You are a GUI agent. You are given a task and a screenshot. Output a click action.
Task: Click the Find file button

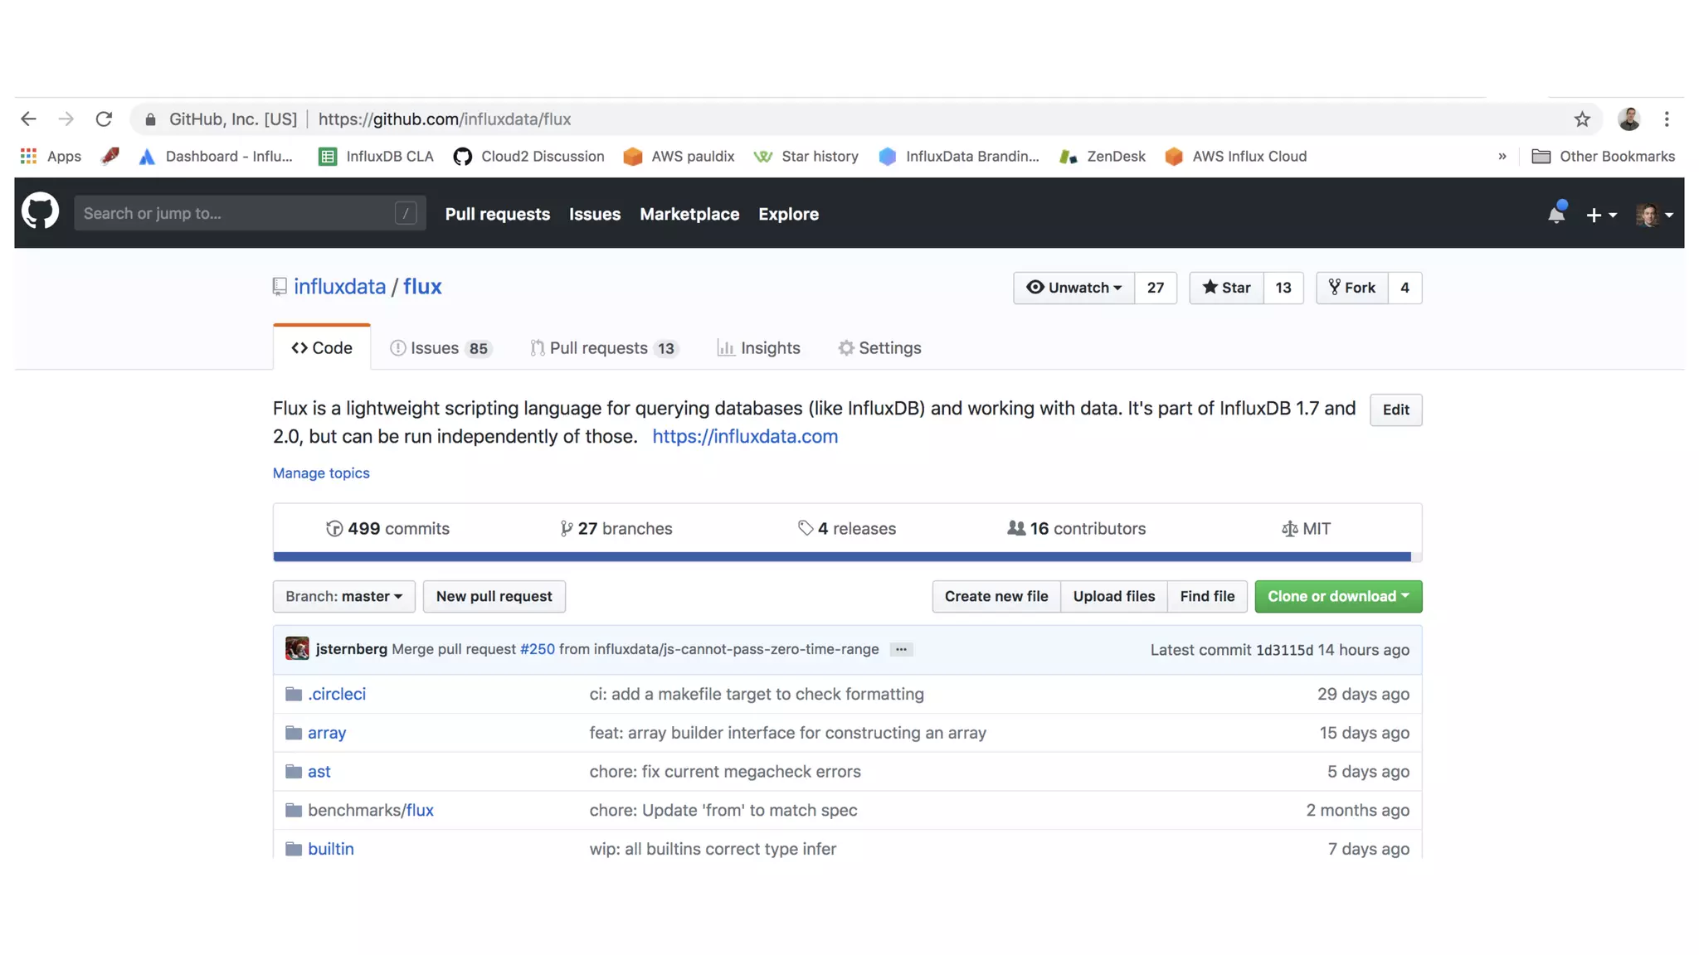tap(1206, 597)
